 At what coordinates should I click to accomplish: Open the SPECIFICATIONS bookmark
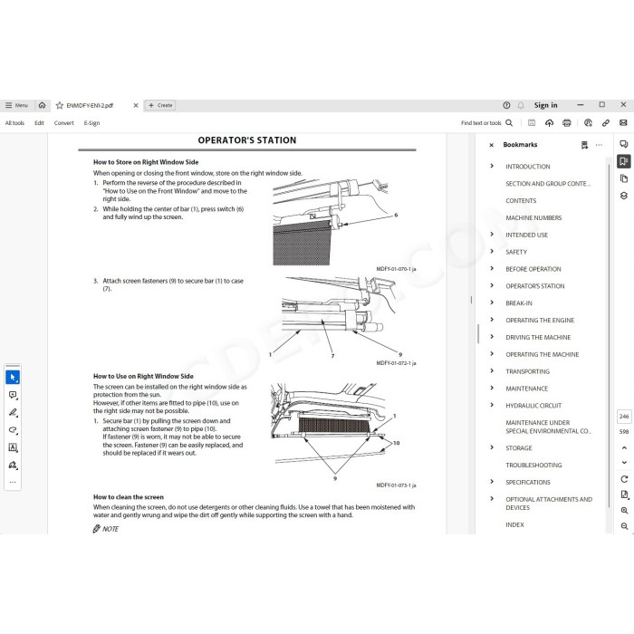click(x=528, y=482)
